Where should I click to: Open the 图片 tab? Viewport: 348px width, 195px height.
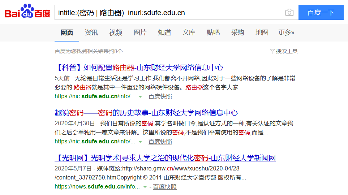(x=140, y=32)
